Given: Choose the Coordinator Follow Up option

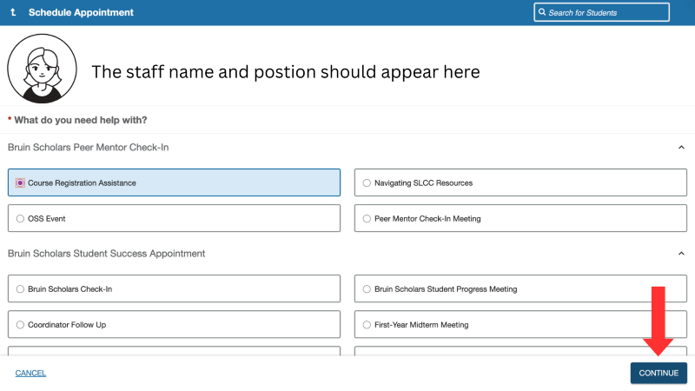Looking at the screenshot, I should pyautogui.click(x=21, y=325).
